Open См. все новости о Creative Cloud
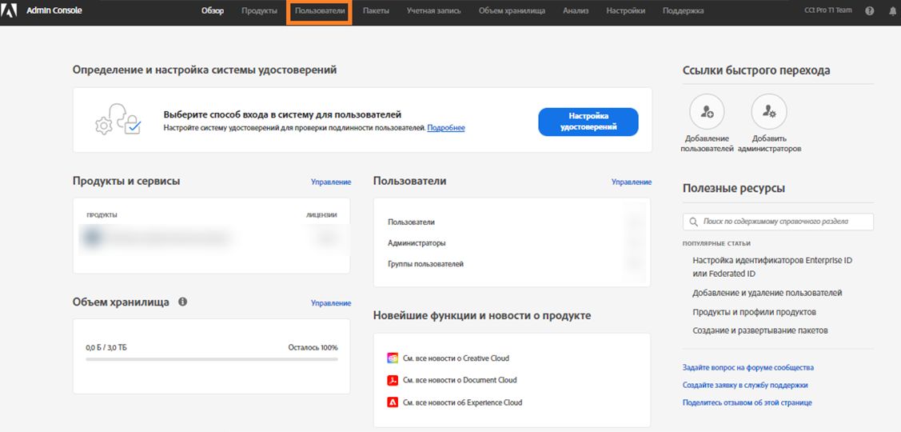The height and width of the screenshot is (432, 901). 456,358
